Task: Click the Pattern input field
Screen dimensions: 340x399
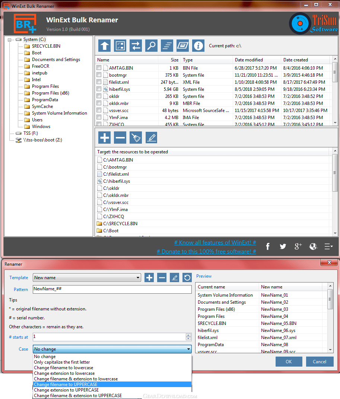Action: coord(112,289)
